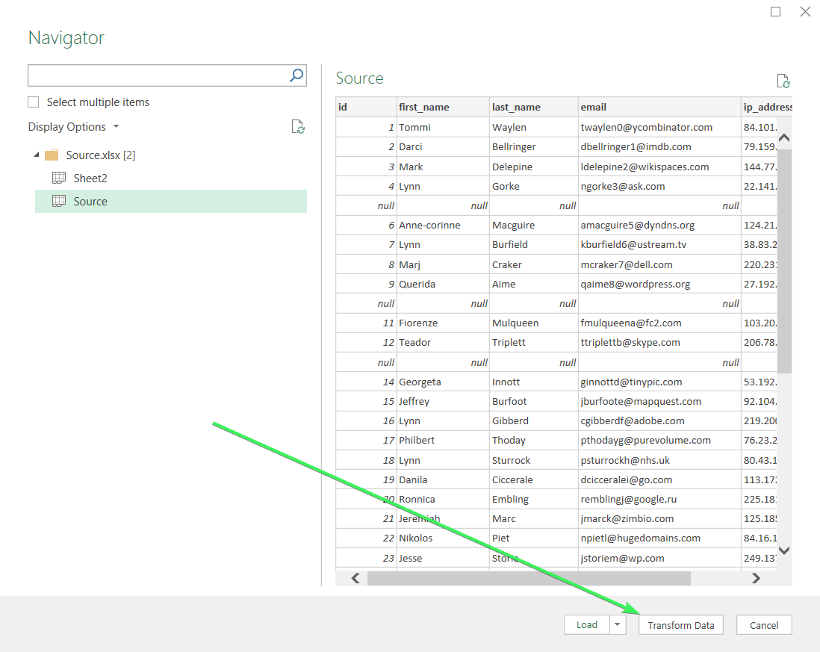Click the Transform Data button
This screenshot has width=820, height=652.
680,625
